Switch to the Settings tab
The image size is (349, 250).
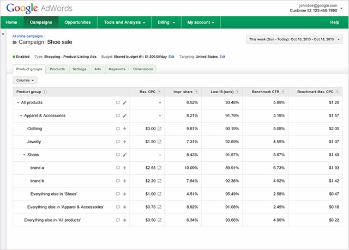[79, 69]
